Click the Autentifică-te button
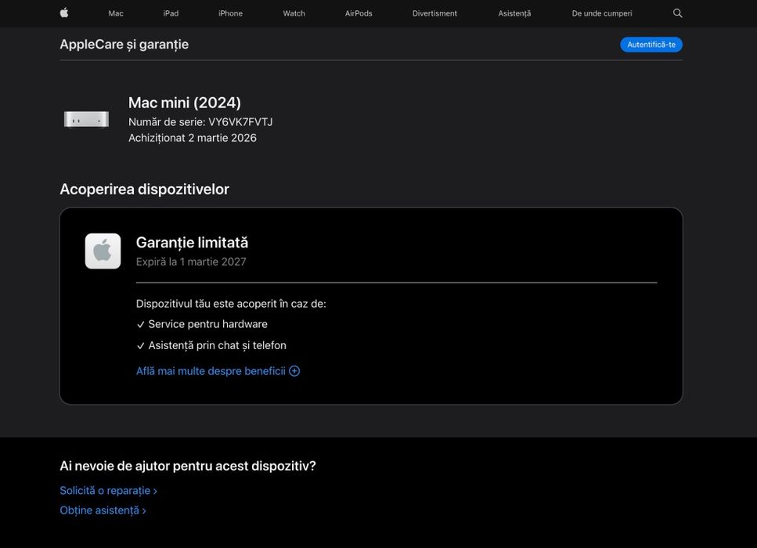 click(x=651, y=45)
